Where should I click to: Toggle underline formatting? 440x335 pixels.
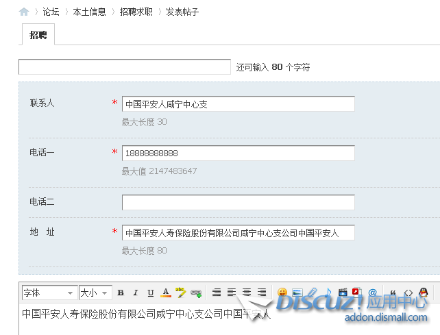tap(151, 293)
